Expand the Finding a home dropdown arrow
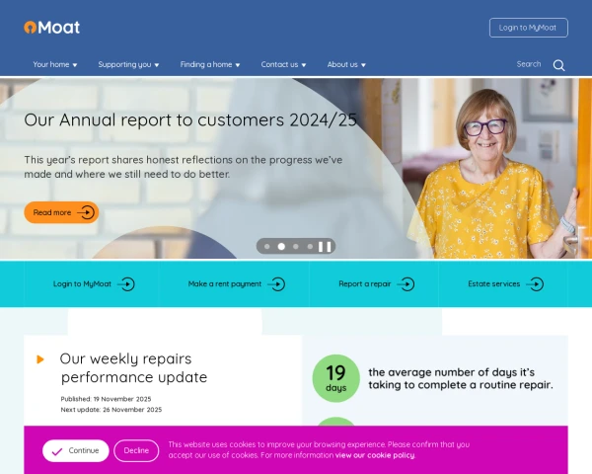This screenshot has height=474, width=592. pyautogui.click(x=238, y=65)
